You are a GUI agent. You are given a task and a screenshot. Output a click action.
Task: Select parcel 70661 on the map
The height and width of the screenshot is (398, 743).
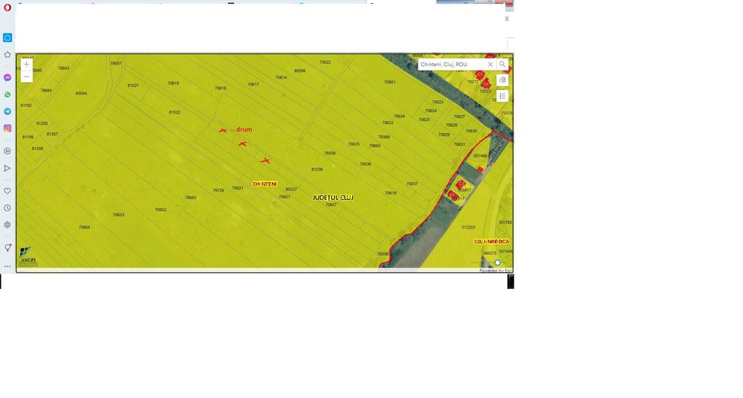point(389,82)
